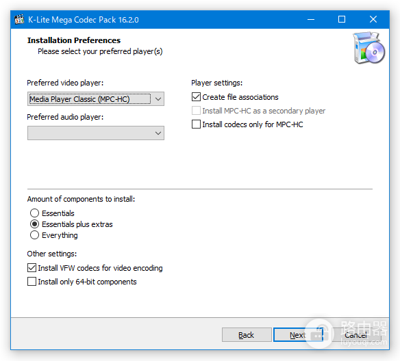Screen dimensions: 400x361
Task: Minimize the K-Lite installer window
Action: click(x=311, y=19)
